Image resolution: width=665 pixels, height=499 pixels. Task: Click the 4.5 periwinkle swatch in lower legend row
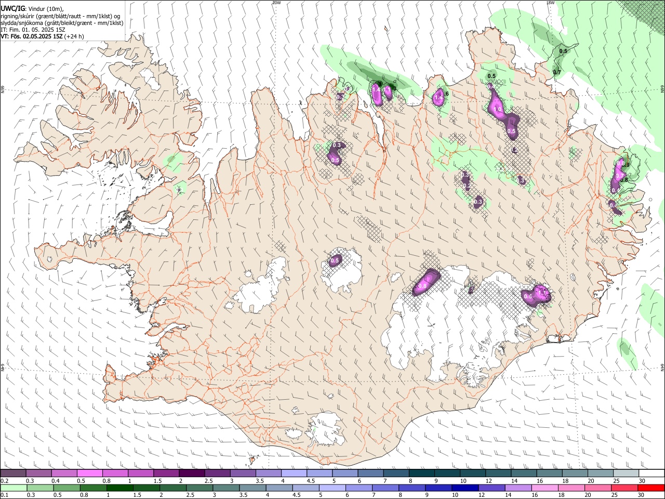305,488
